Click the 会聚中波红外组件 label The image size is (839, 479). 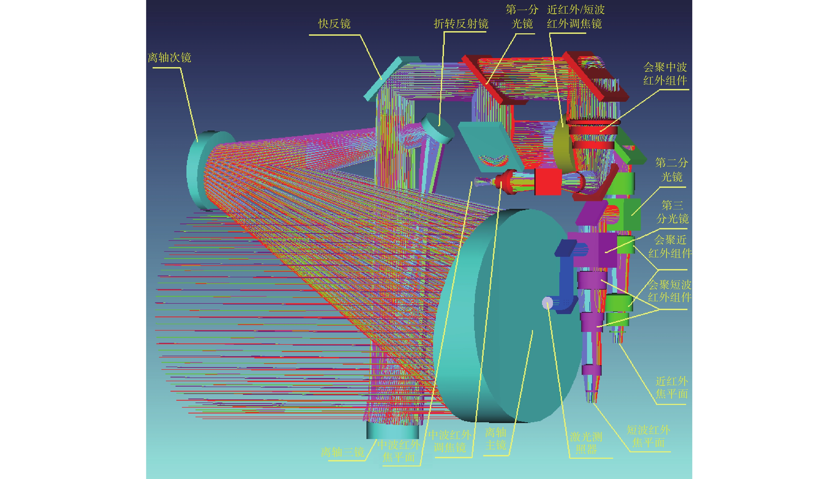point(665,74)
